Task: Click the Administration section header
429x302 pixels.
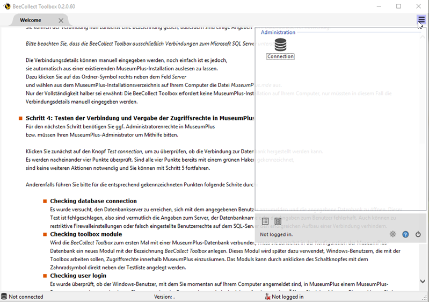Action: click(278, 32)
